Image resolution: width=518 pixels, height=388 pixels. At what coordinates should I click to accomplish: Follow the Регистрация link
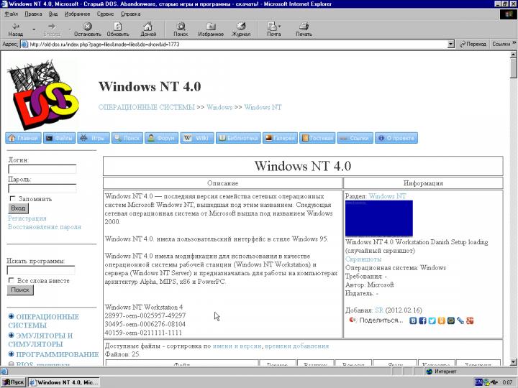coord(27,218)
